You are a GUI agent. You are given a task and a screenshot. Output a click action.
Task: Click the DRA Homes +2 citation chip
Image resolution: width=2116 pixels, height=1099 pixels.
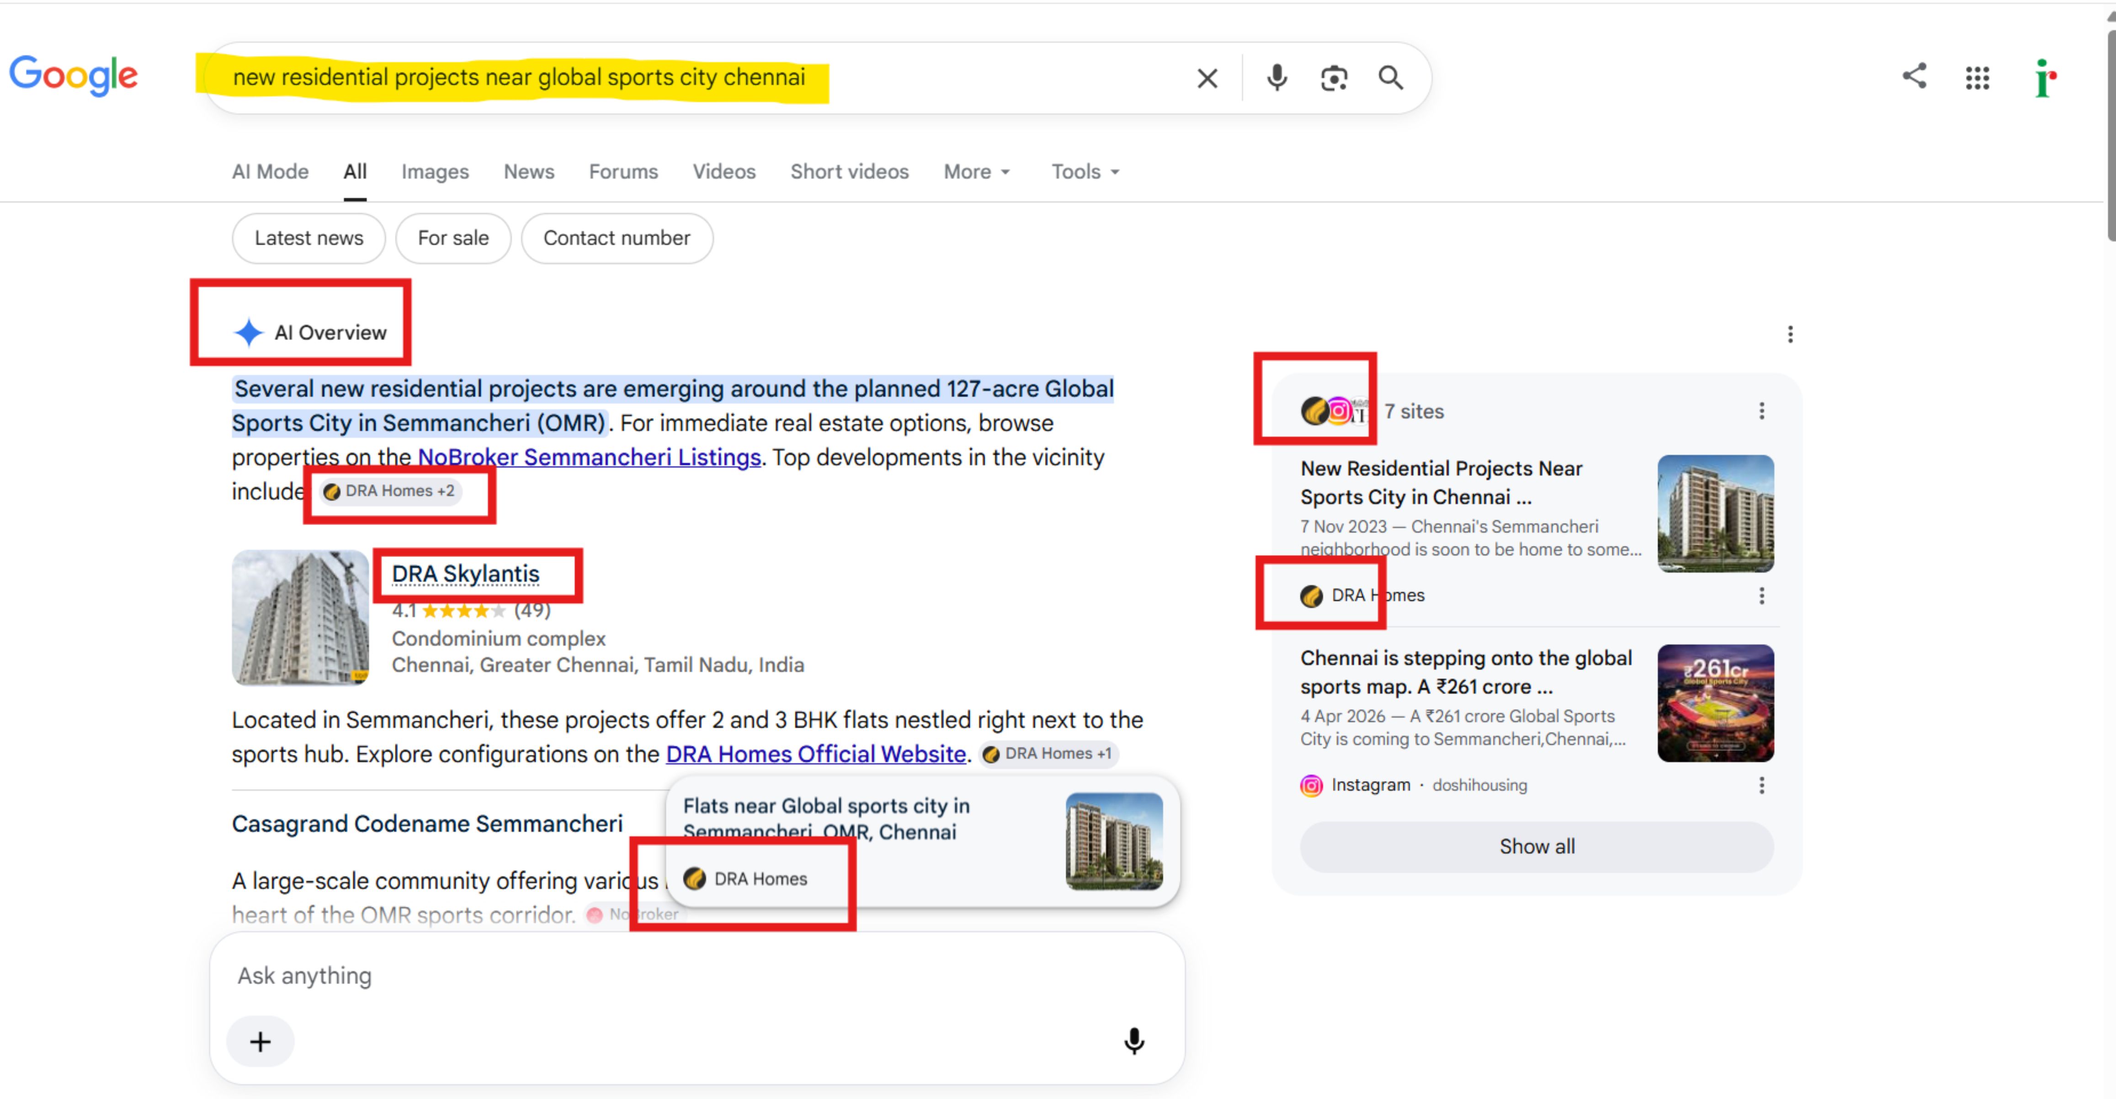click(389, 491)
